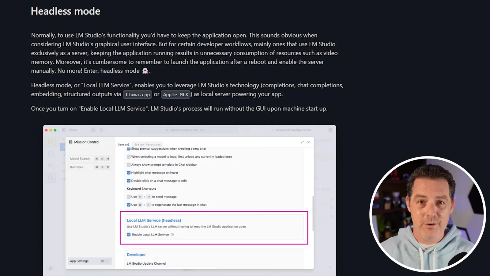Toggle Show prompt suggestions checkbox
The image size is (490, 276).
pos(129,149)
